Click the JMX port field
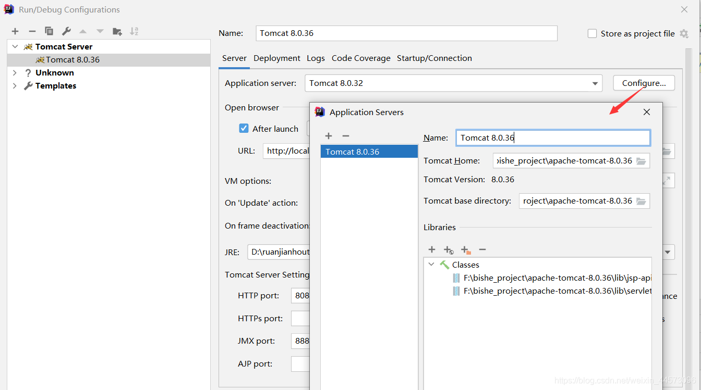This screenshot has height=390, width=701. [x=300, y=341]
